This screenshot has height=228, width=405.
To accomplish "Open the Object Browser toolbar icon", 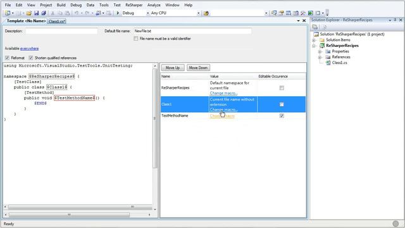I will click(x=289, y=13).
